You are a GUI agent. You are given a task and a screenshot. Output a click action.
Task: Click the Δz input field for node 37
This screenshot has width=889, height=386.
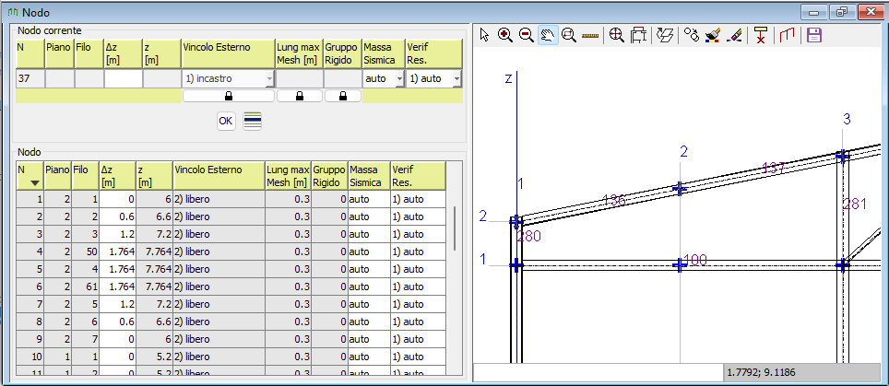[x=123, y=79]
